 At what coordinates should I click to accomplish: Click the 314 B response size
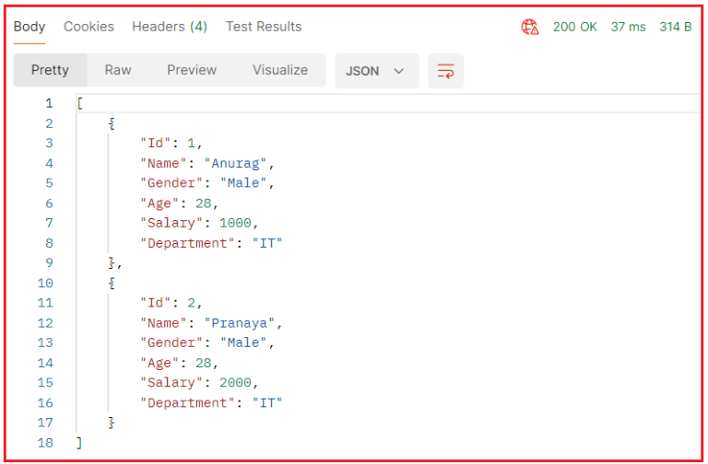676,27
